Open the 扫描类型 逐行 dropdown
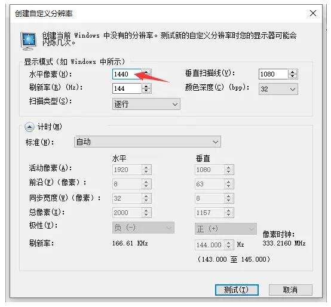This screenshot has height=307, width=331. coord(146,105)
